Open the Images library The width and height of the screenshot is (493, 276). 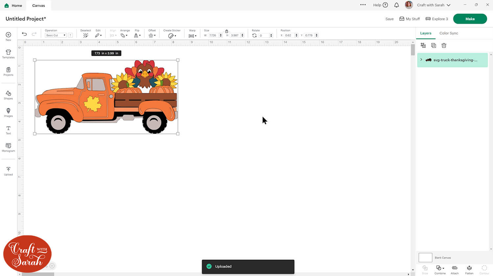point(8,113)
